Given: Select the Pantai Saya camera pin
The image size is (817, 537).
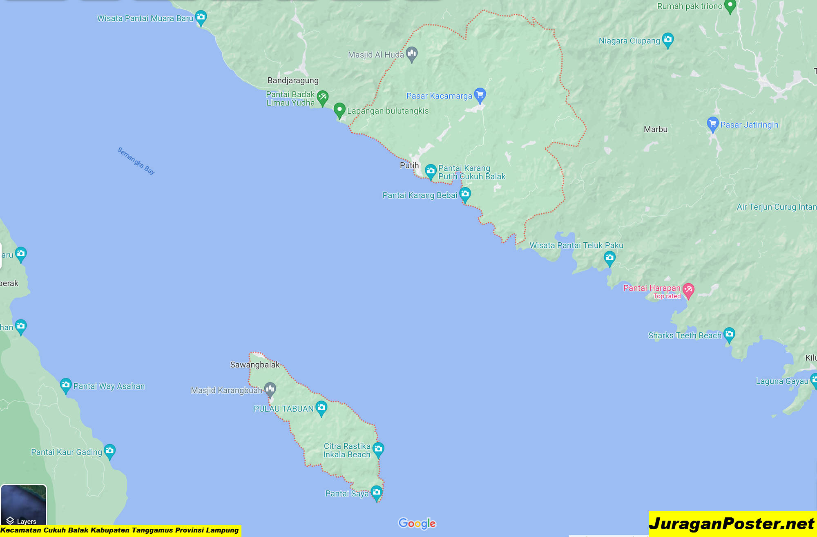Looking at the screenshot, I should [377, 493].
